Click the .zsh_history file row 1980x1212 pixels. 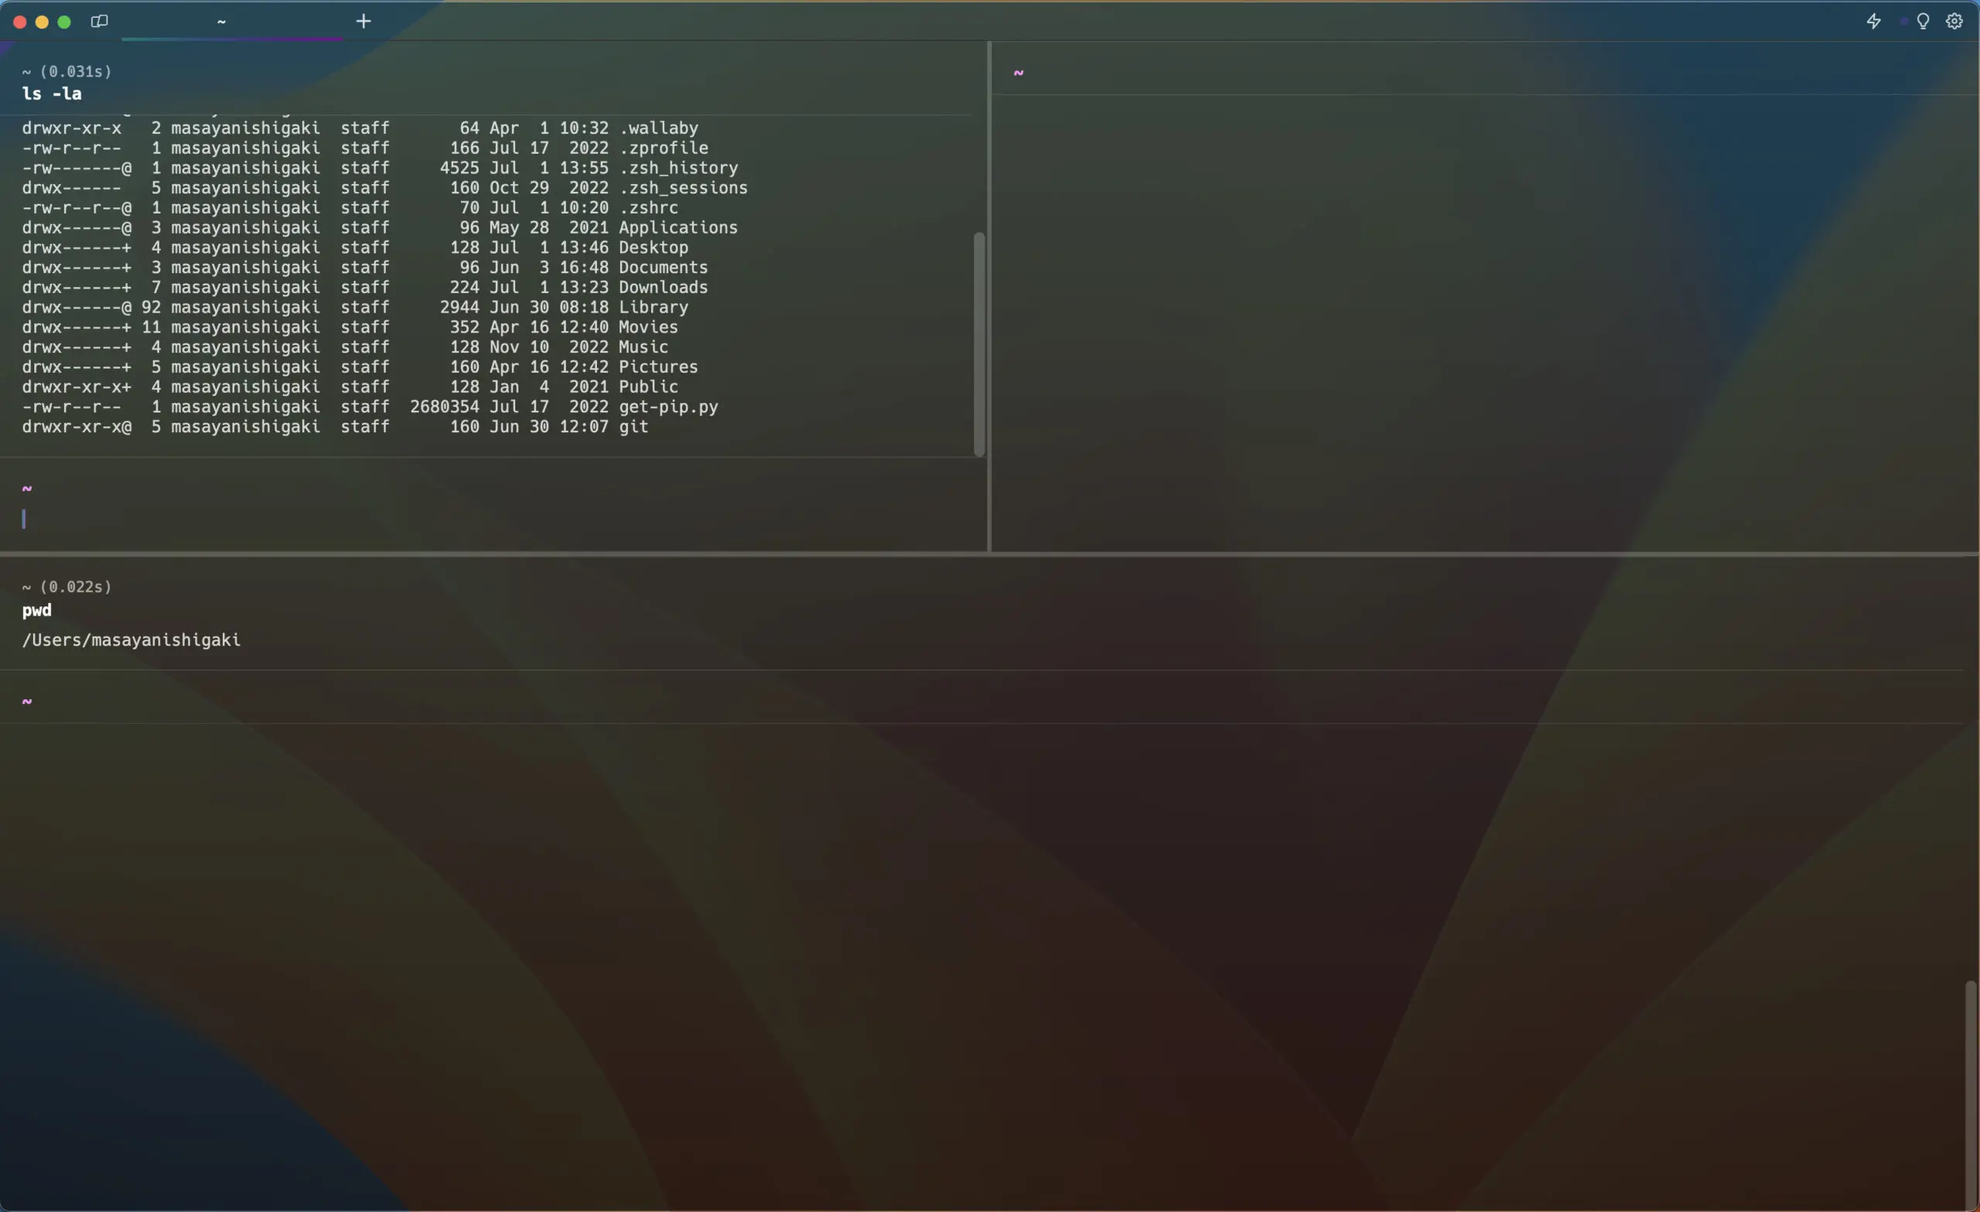click(380, 168)
